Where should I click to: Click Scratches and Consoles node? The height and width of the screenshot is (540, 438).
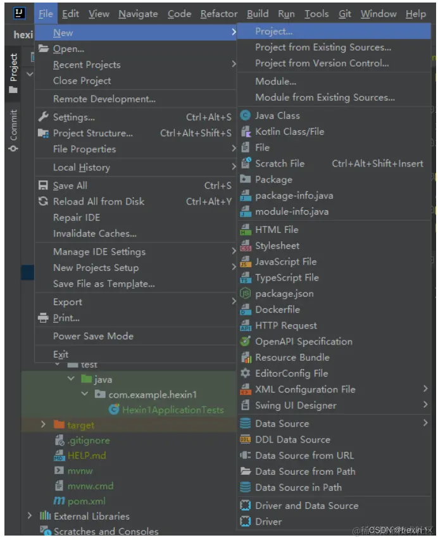(106, 531)
